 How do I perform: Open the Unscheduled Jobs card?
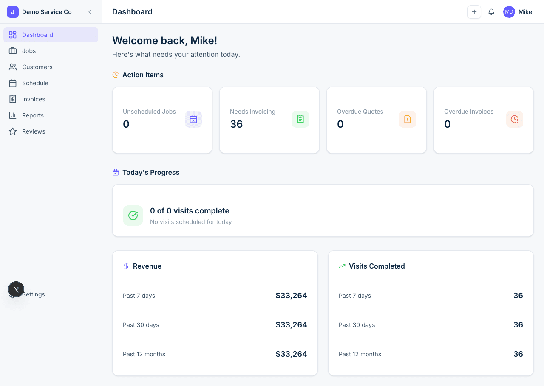(162, 120)
